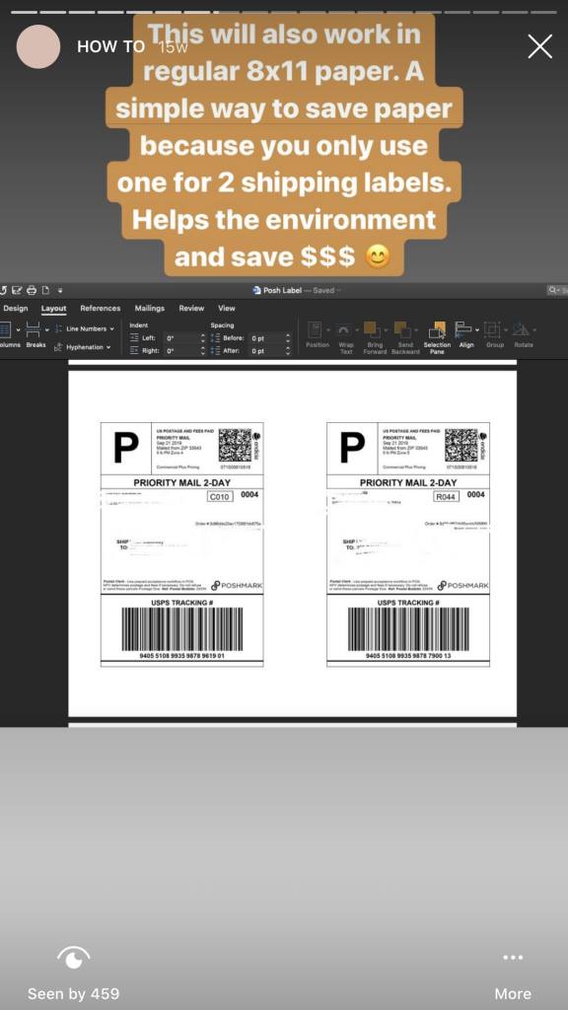Switch to the Mailings tab
This screenshot has width=568, height=1010.
[150, 308]
